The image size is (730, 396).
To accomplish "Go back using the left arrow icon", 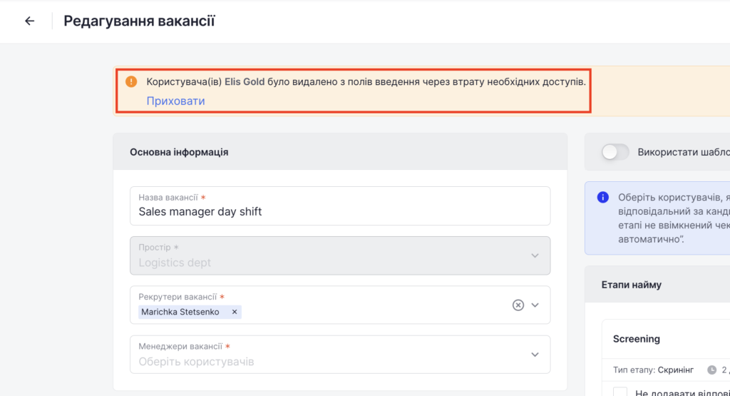I will (29, 21).
